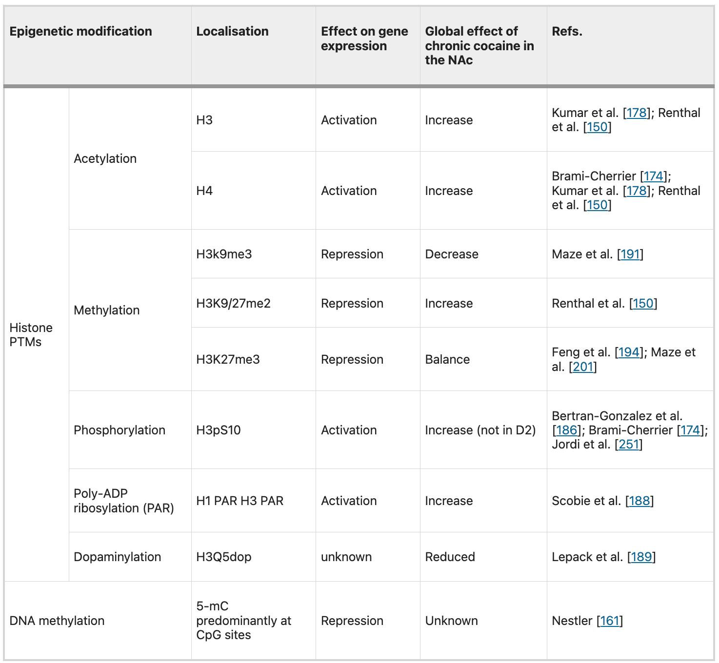719x663 pixels.
Task: Click the DNA methylation row label
Action: pos(57,621)
